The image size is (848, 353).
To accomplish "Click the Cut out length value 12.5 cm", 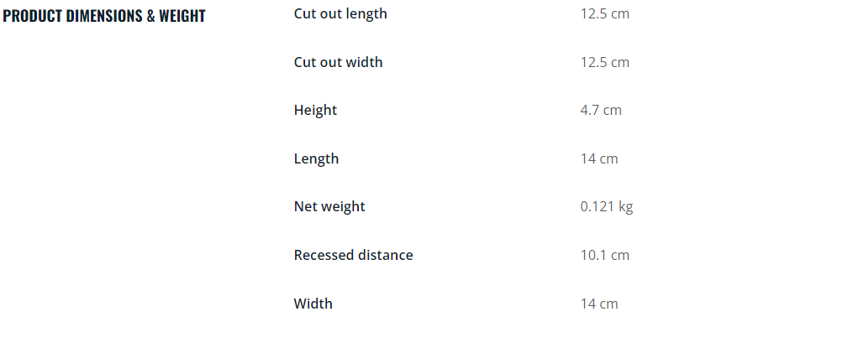I will click(604, 13).
